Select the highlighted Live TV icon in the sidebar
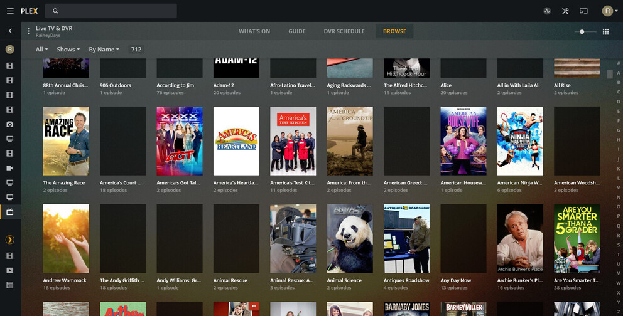623x316 pixels. pos(10,212)
